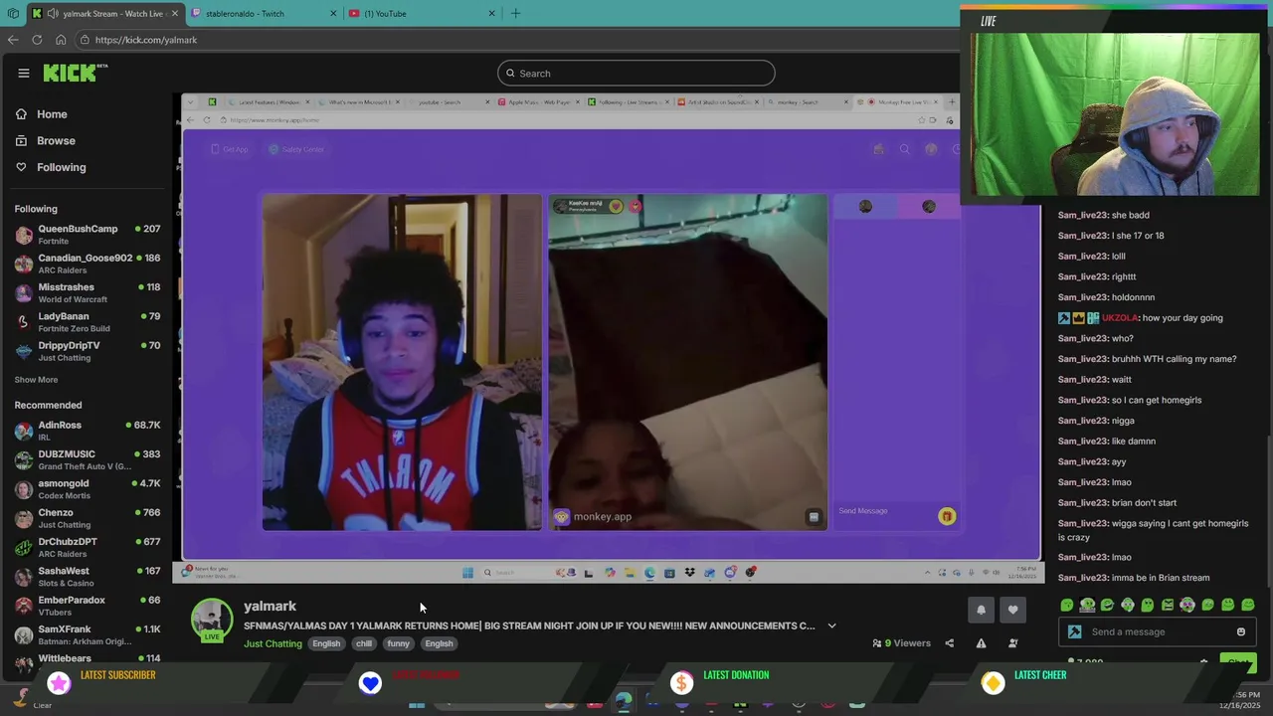Click the asmongold avatar in Recommended

23,489
